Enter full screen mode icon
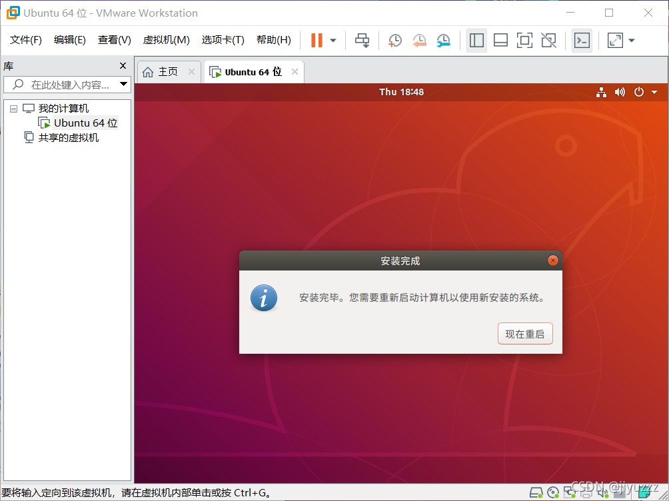The height and width of the screenshot is (501, 669). tap(524, 41)
